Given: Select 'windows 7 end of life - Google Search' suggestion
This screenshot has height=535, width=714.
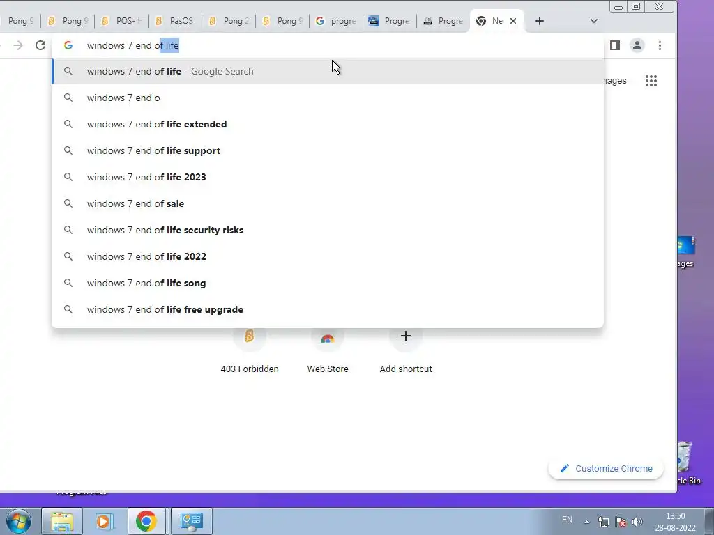Looking at the screenshot, I should (328, 72).
